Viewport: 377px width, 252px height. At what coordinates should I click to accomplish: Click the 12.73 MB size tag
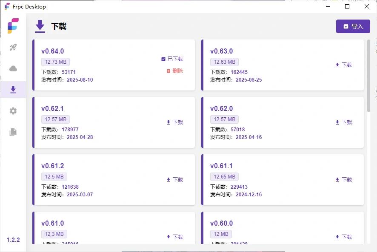coord(55,62)
